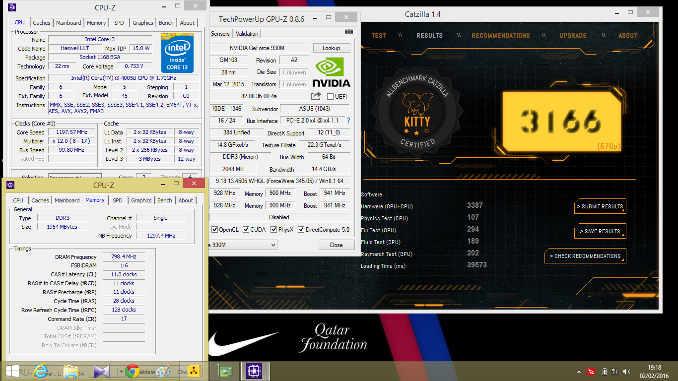678x381 pixels.
Task: Click the BIOS export share-arrow icon in GPU-Z
Action: point(316,96)
